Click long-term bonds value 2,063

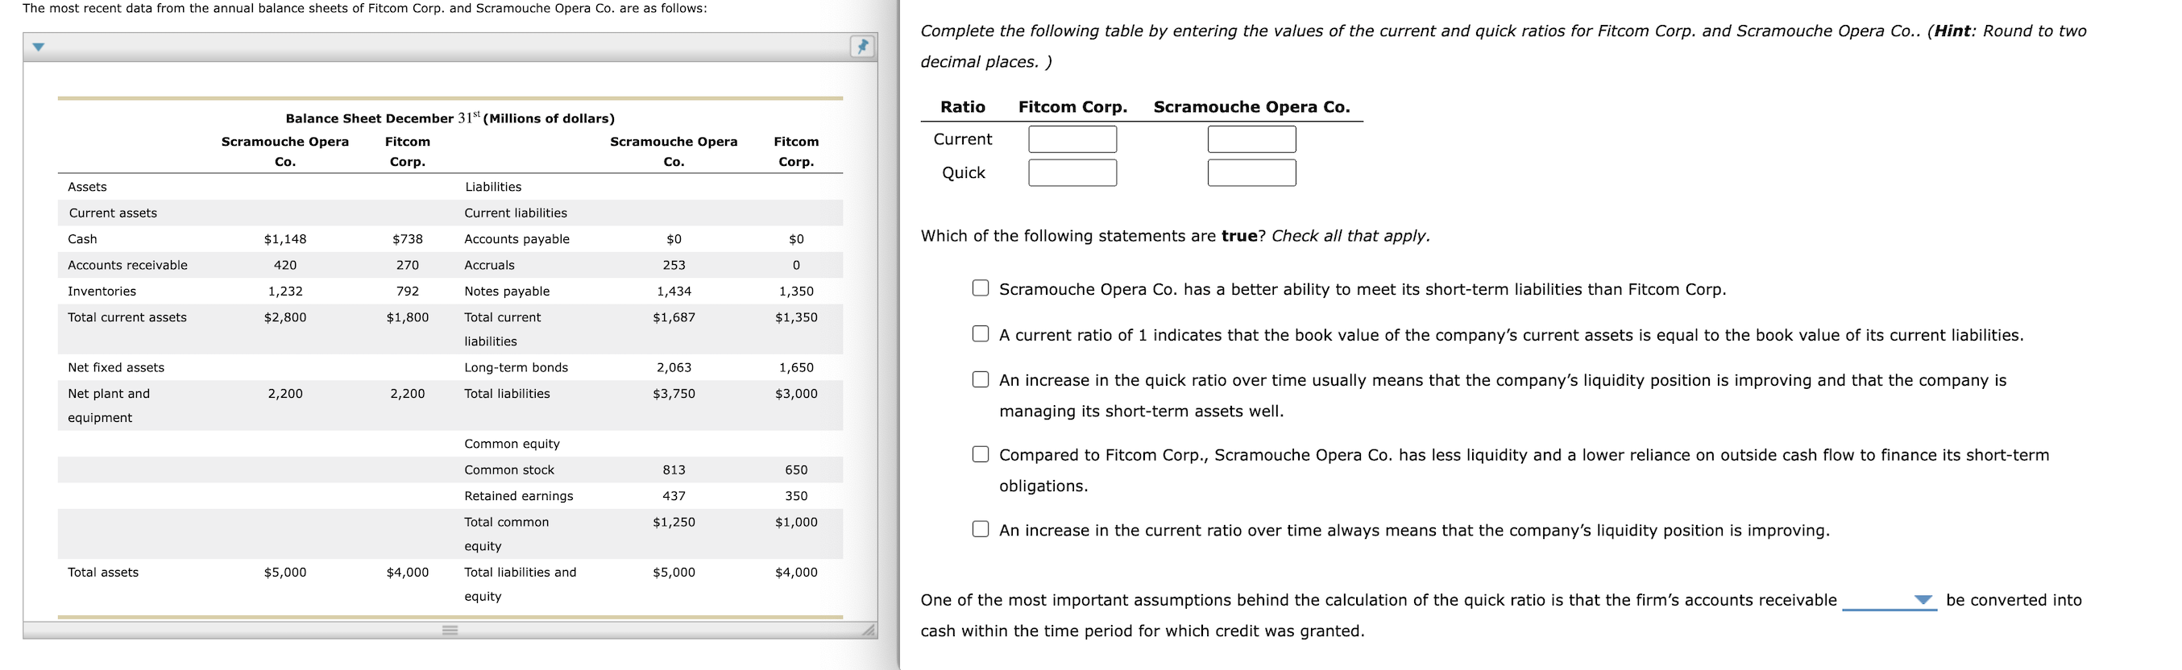click(x=674, y=367)
